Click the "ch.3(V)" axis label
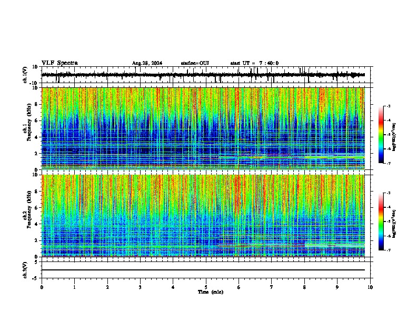The height and width of the screenshot is (322, 417). coord(25,270)
